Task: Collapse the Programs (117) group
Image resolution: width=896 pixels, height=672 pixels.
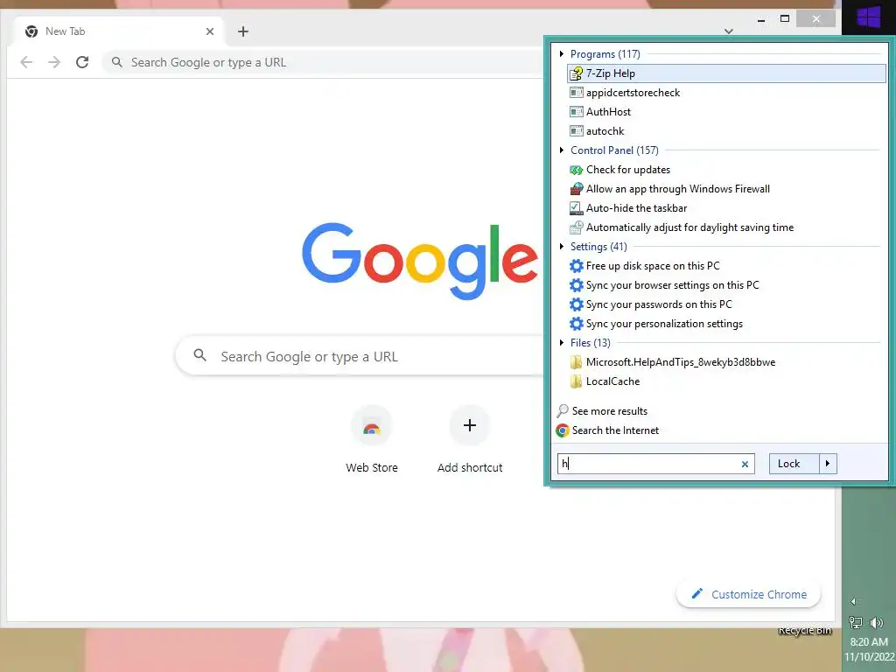Action: 562,53
